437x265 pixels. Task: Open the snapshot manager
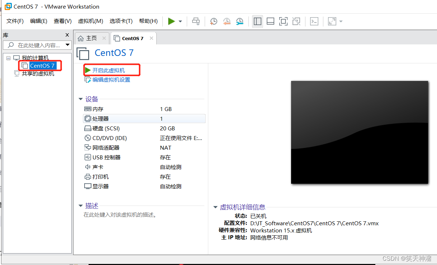[240, 21]
